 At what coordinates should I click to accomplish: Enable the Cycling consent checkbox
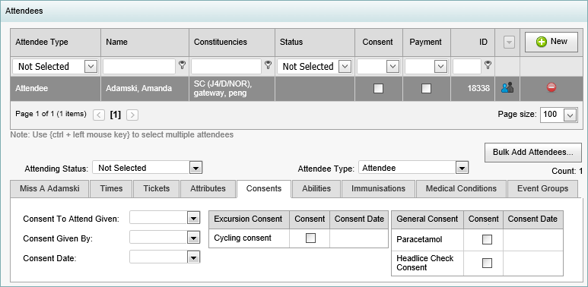click(x=310, y=238)
